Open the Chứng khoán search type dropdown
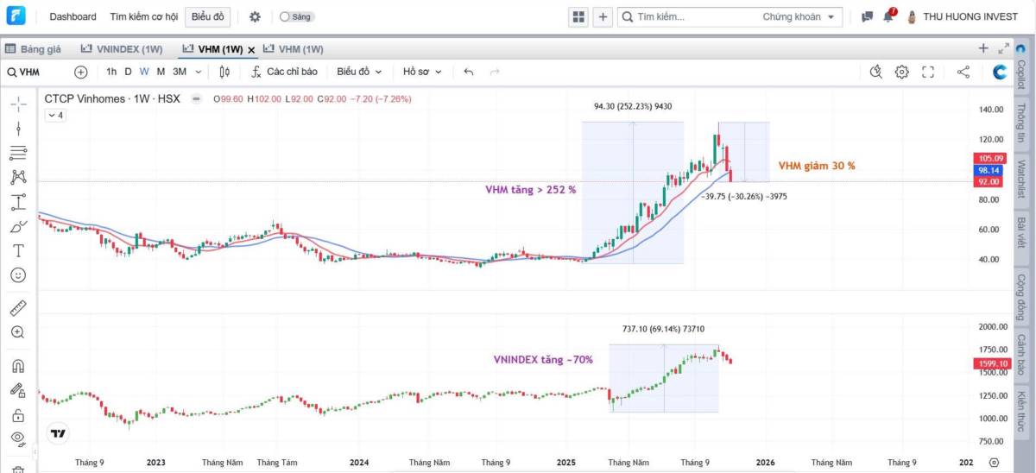The width and height of the screenshot is (1036, 473). [799, 16]
